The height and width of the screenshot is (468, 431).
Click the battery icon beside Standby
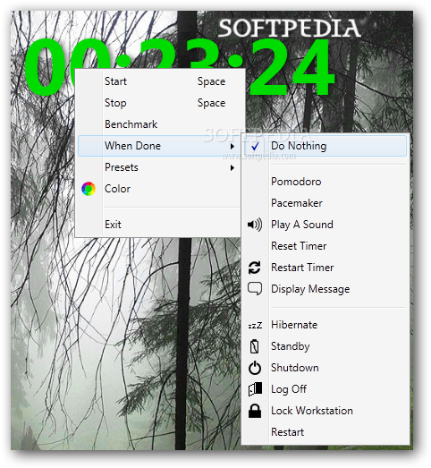(x=255, y=346)
